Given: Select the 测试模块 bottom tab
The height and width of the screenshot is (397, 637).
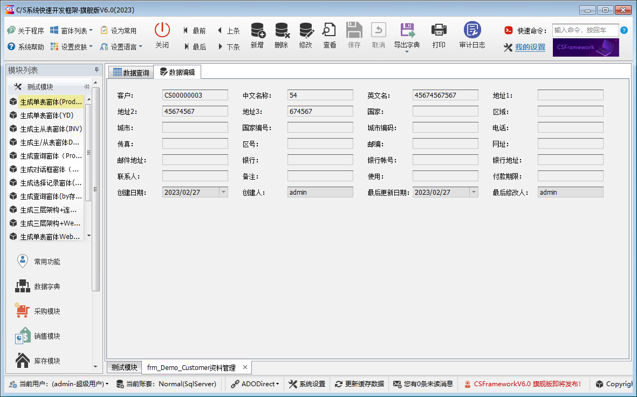Looking at the screenshot, I should pyautogui.click(x=125, y=367).
